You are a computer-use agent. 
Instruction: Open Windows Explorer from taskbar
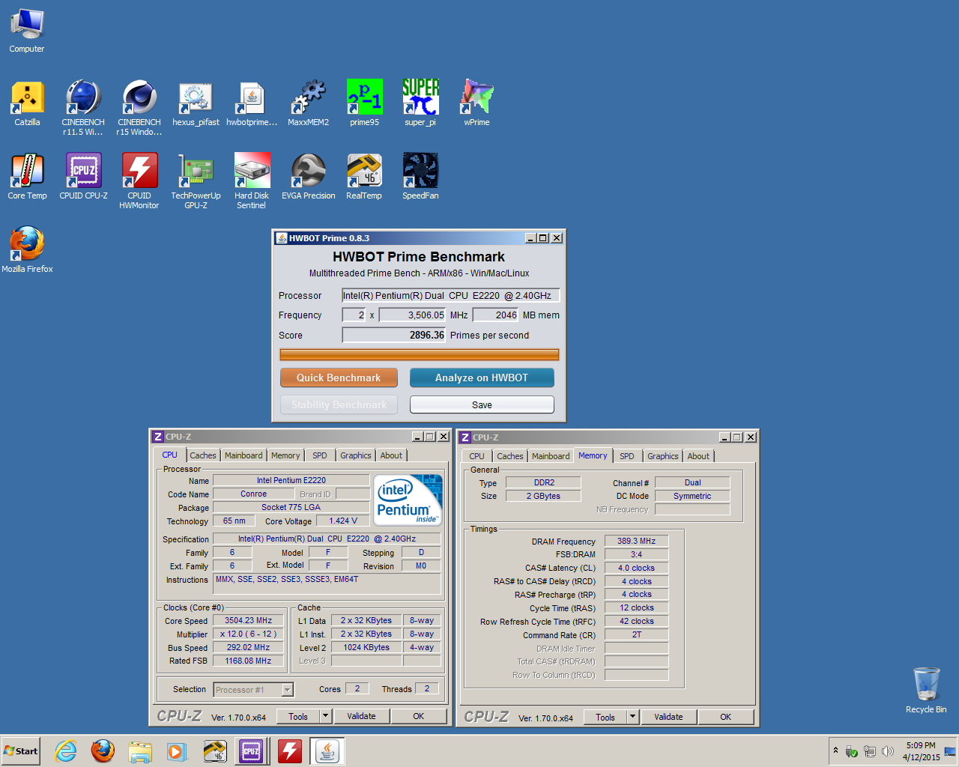[x=140, y=751]
